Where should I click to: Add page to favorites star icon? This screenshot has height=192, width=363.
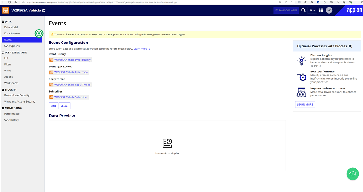[x=292, y=2]
